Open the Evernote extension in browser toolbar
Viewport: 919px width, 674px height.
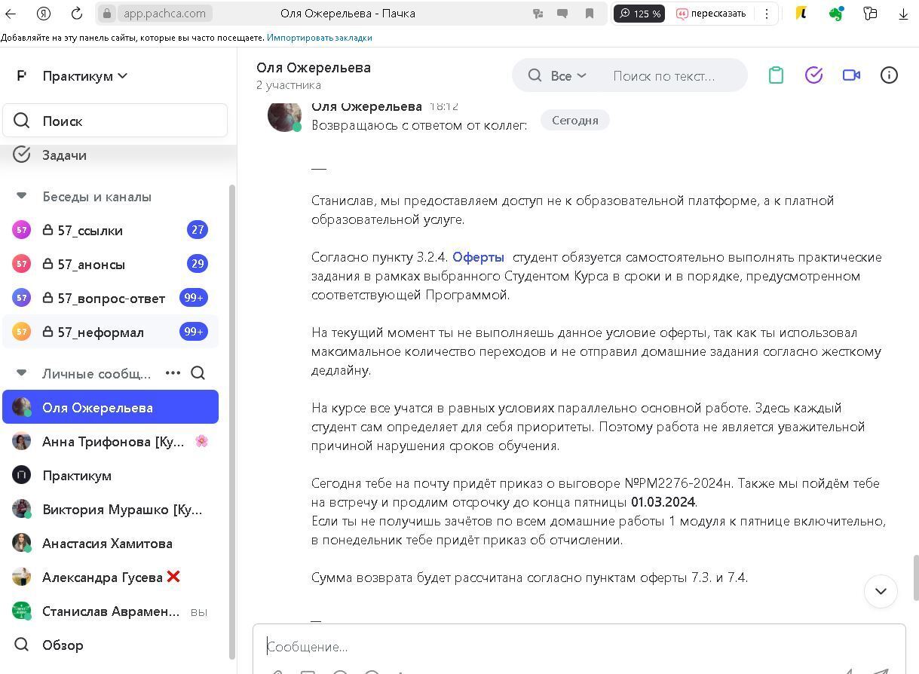pos(837,13)
